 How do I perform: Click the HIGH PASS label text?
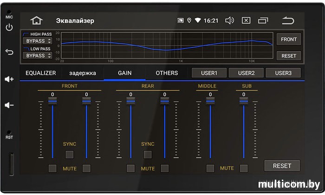pyautogui.click(x=41, y=34)
